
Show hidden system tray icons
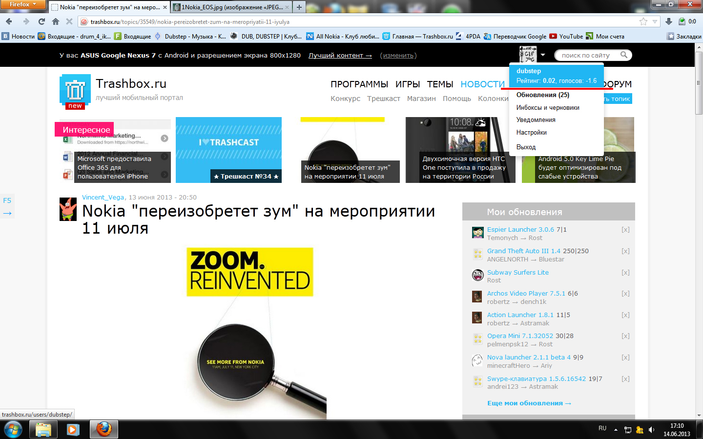[616, 430]
